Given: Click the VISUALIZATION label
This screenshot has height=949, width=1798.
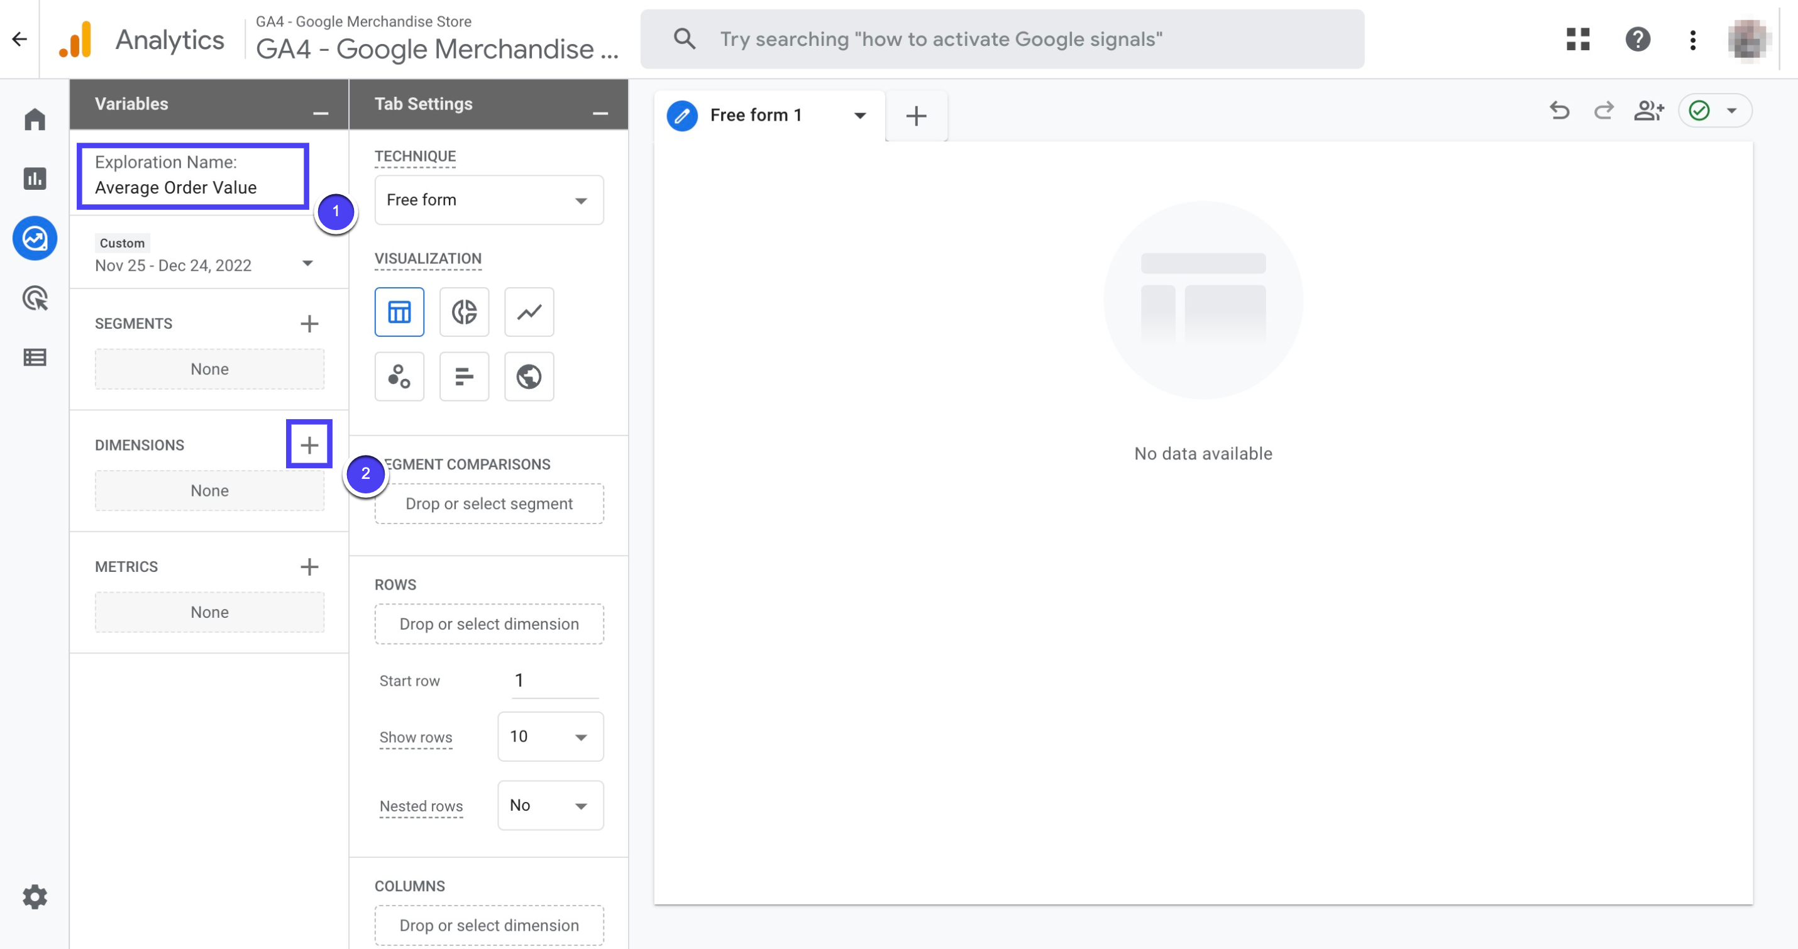Looking at the screenshot, I should click(x=428, y=258).
